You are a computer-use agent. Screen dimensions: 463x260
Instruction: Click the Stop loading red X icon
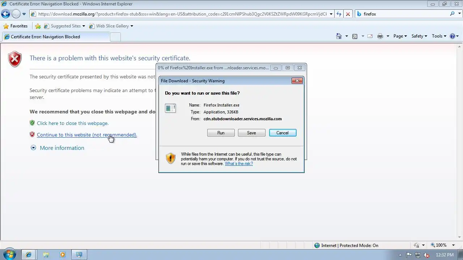coord(348,14)
